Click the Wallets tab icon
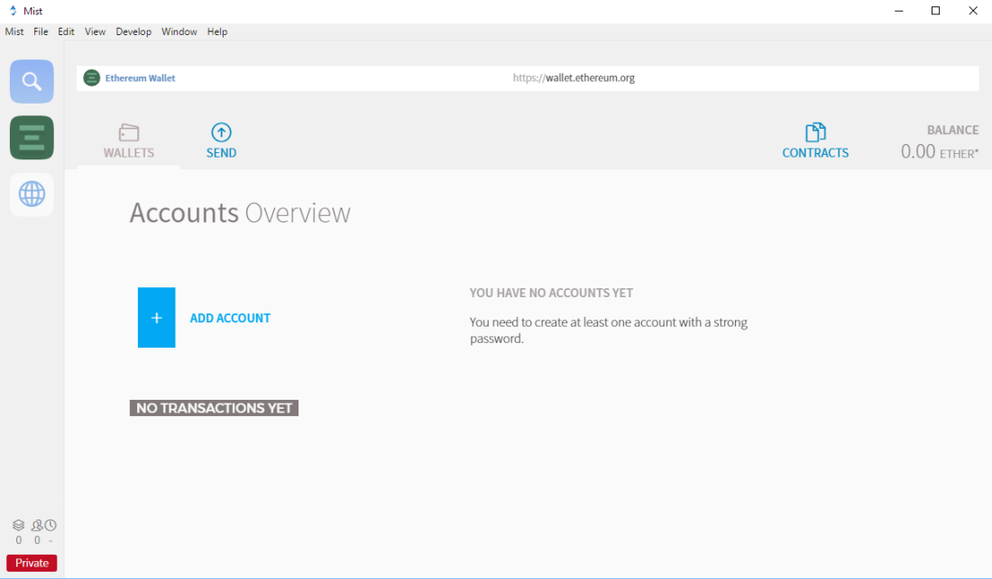Viewport: 992px width, 579px height. pos(129,132)
